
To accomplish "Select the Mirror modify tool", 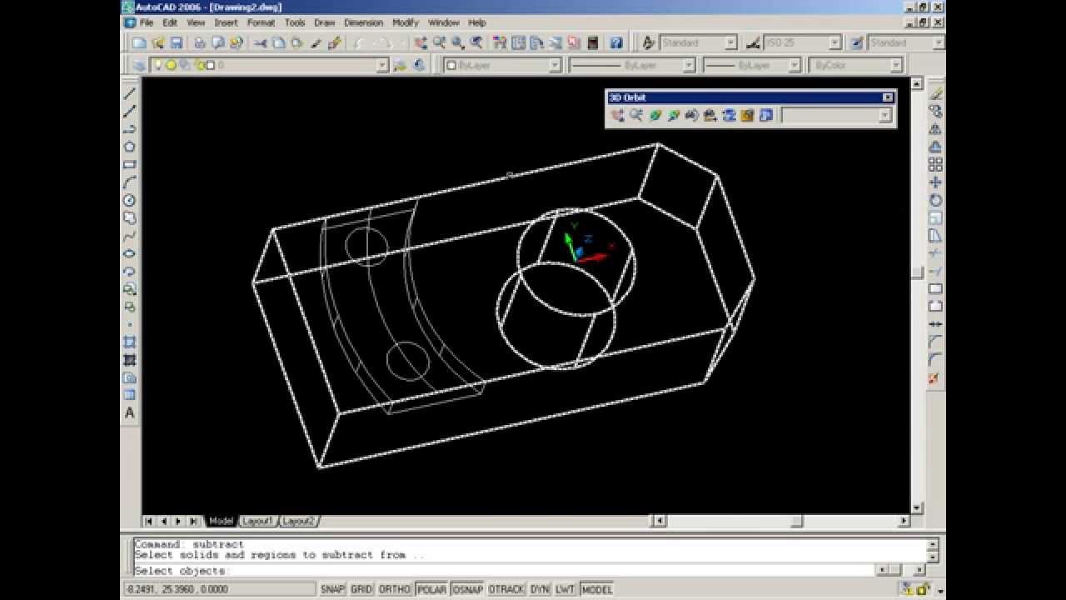I will click(x=935, y=129).
